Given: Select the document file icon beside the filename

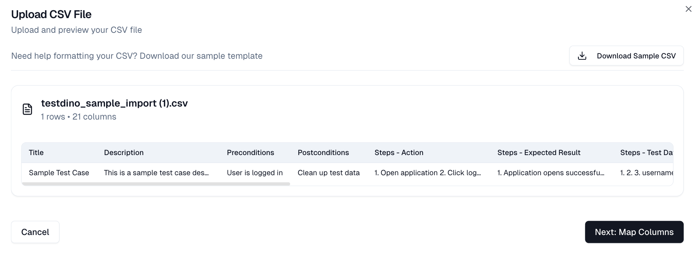Looking at the screenshot, I should (x=28, y=109).
